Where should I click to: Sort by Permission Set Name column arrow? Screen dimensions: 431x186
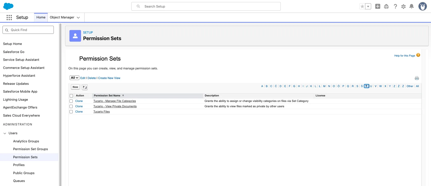click(x=123, y=96)
